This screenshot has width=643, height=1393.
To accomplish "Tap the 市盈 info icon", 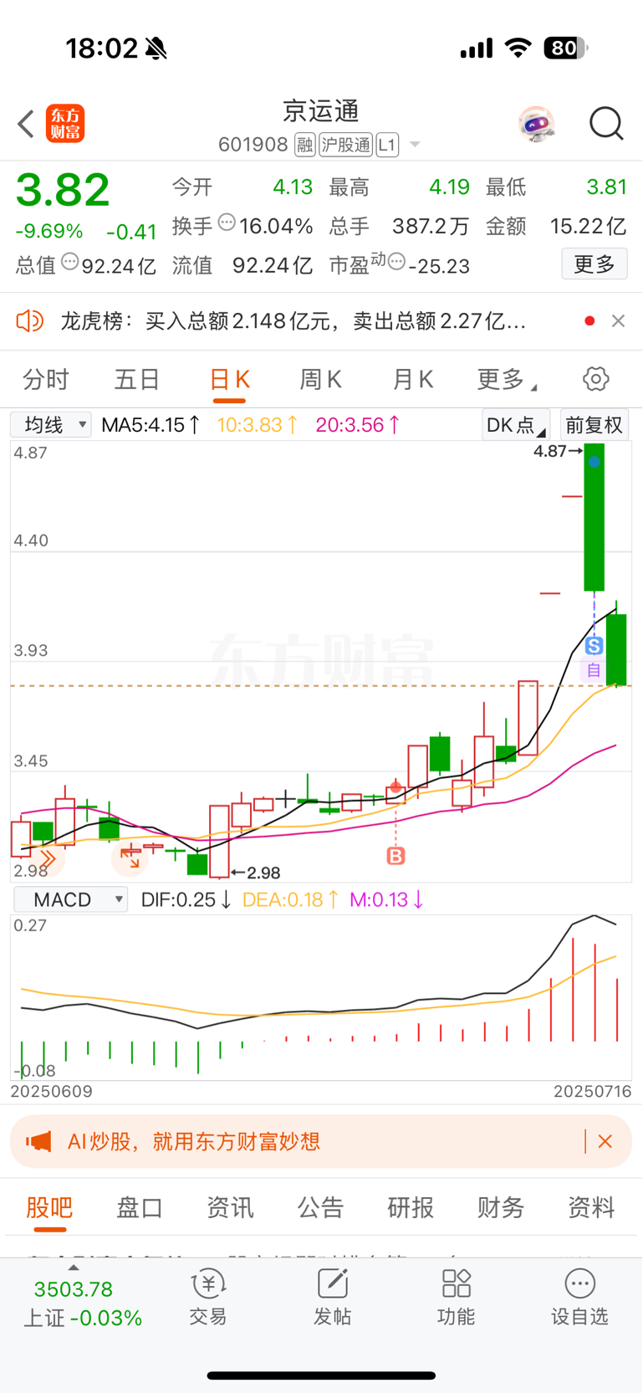I will 396,262.
